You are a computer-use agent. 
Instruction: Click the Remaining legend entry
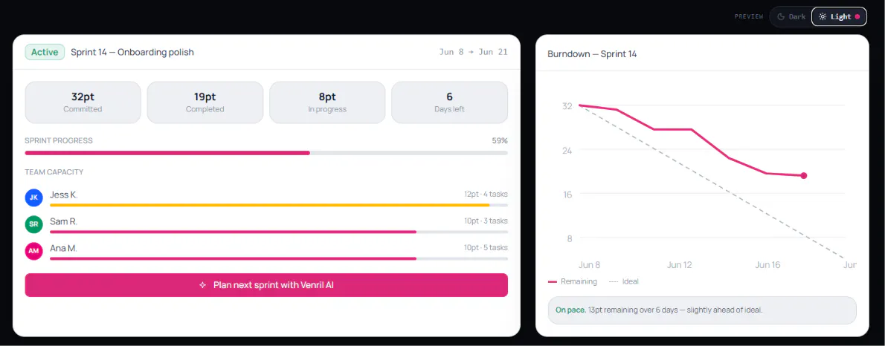(573, 281)
